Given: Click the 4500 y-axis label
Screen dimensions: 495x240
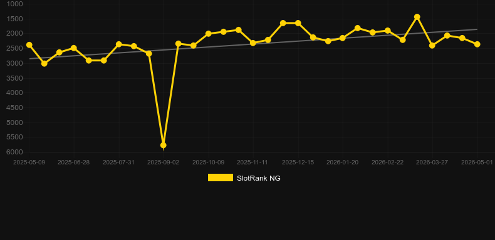Looking at the screenshot, I should 14,107.
